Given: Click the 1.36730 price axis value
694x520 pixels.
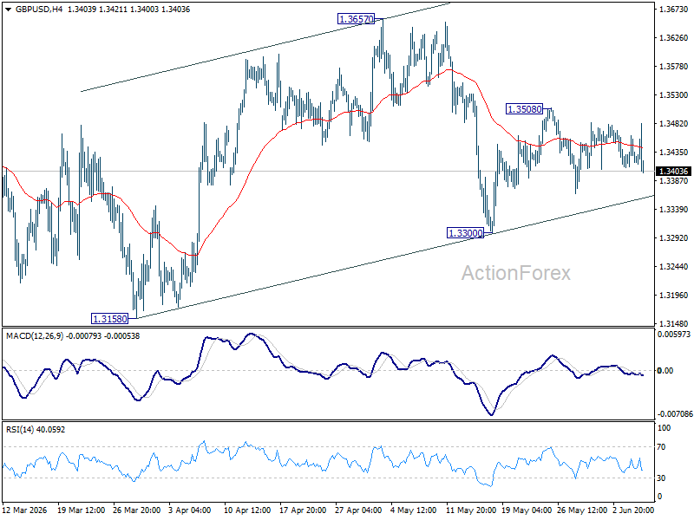Looking at the screenshot, I should click(x=674, y=10).
